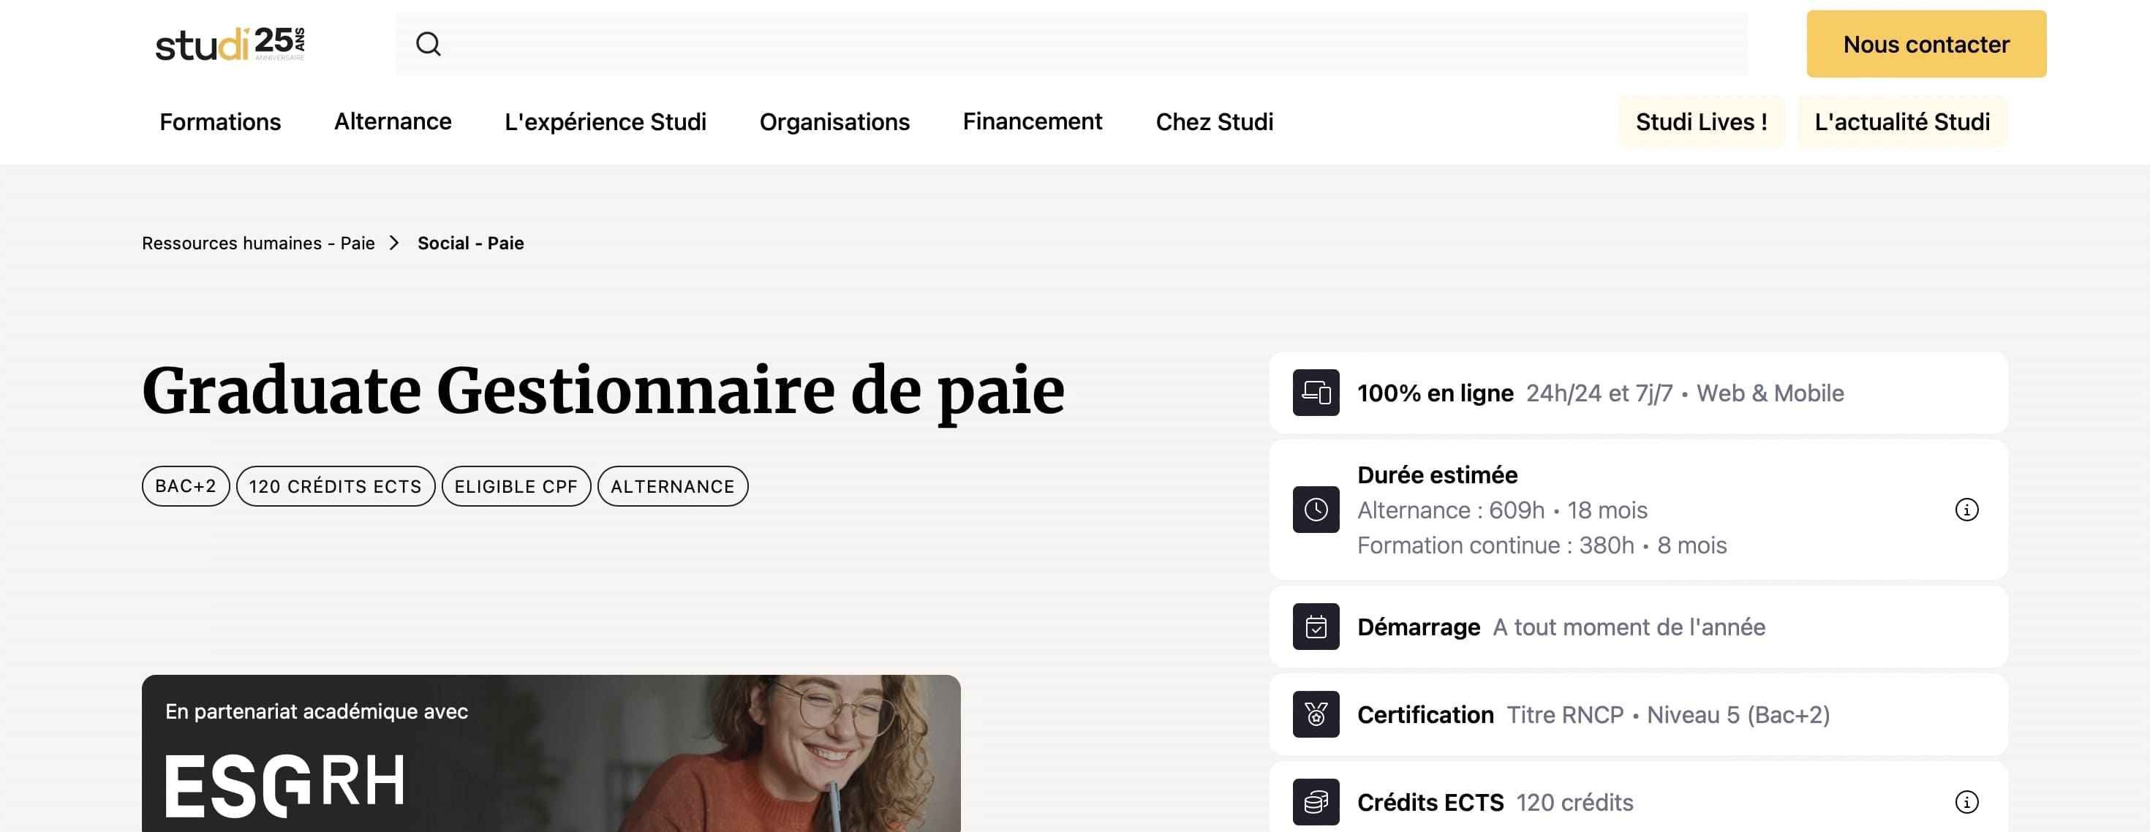Click the breadcrumb chevron arrow
This screenshot has width=2150, height=832.
[395, 243]
